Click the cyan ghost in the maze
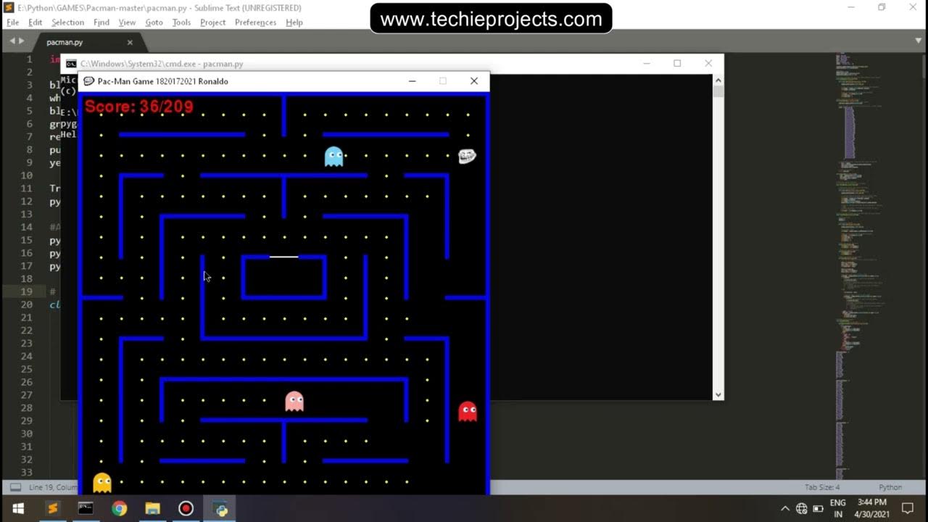The width and height of the screenshot is (928, 522). click(x=333, y=156)
